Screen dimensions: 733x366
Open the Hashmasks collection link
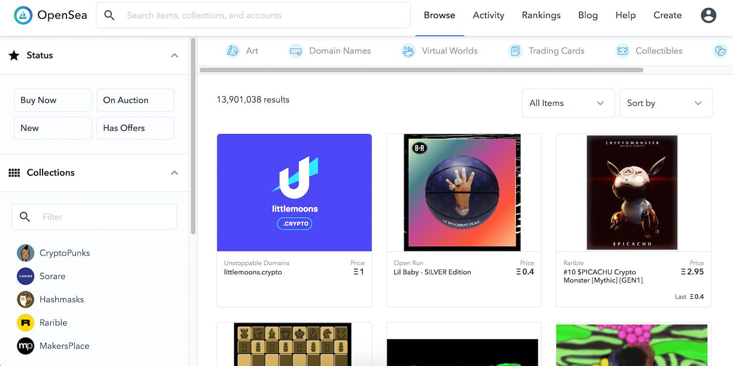click(x=62, y=299)
